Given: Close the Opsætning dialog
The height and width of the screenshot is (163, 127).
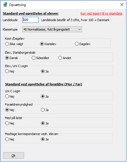Looking at the screenshot, I should pyautogui.click(x=122, y=5).
